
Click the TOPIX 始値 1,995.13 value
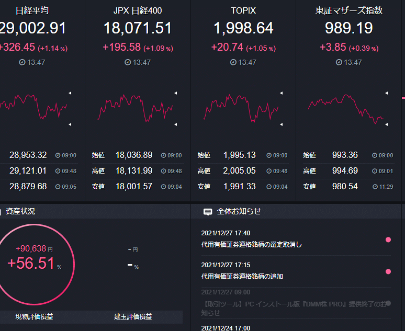(240, 155)
